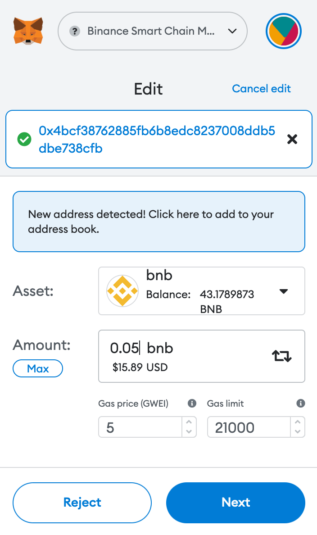
Task: Decrease the Gas limit value
Action: [x=297, y=432]
